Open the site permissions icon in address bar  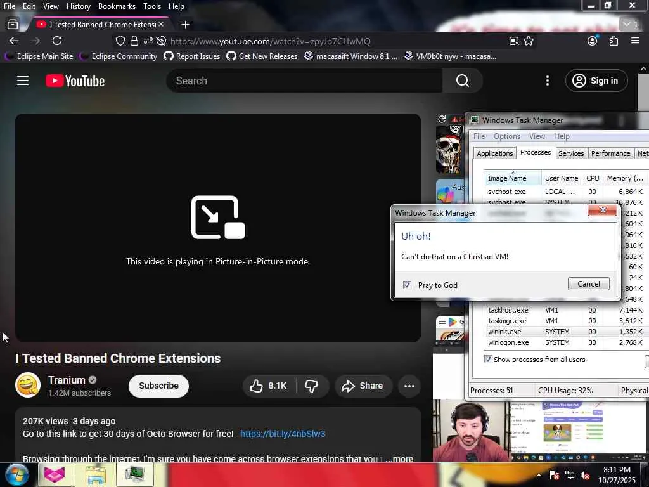point(148,41)
